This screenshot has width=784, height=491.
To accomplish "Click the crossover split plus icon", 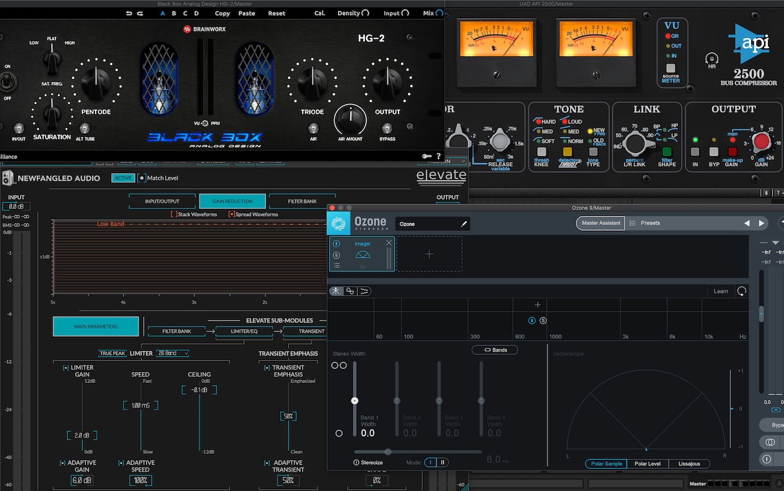I will (x=538, y=305).
